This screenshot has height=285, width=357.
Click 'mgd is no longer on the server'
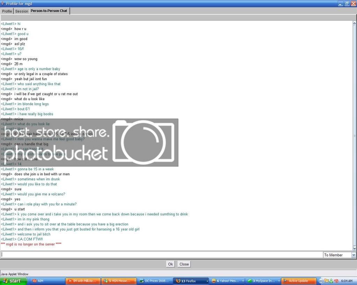tap(30, 244)
